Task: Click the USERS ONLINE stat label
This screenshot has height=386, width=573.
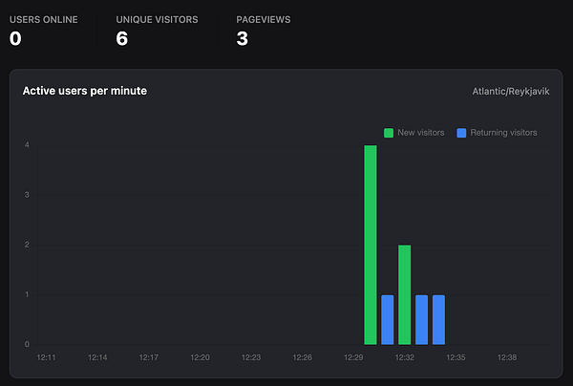Action: [44, 20]
